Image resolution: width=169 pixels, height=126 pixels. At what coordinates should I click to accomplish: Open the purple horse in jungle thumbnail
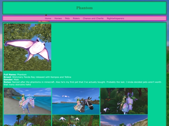pyautogui.click(x=124, y=101)
